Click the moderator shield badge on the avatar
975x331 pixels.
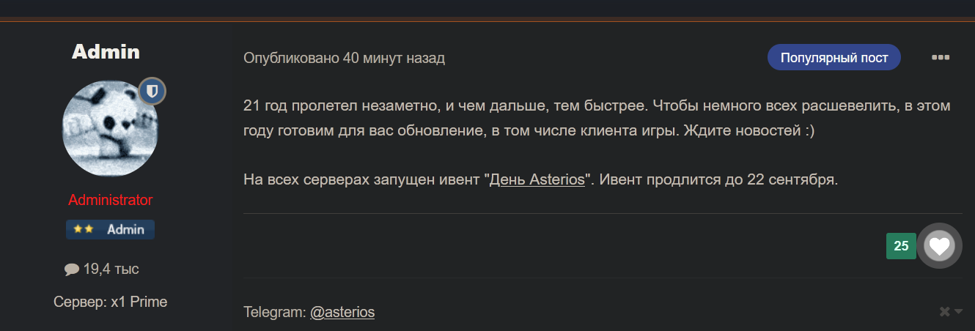click(x=152, y=92)
